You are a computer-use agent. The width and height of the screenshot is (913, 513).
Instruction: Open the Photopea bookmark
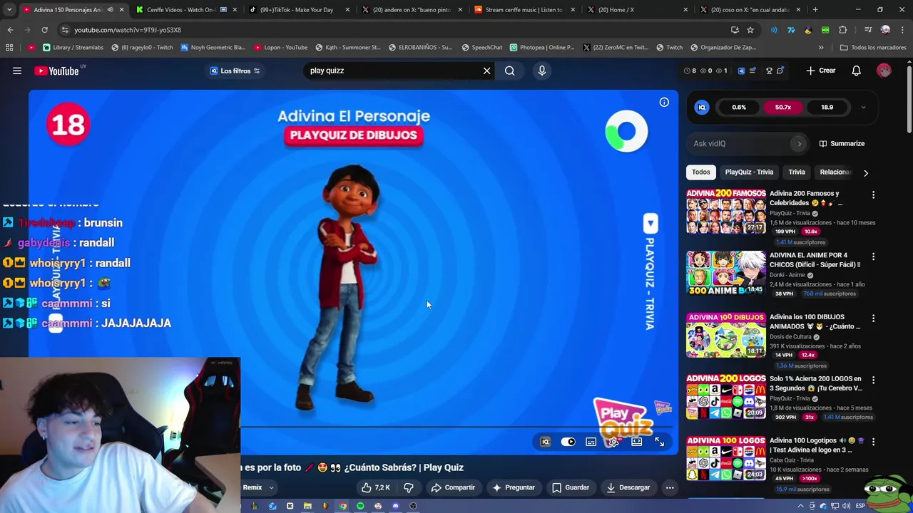pos(541,48)
